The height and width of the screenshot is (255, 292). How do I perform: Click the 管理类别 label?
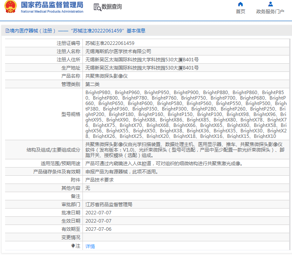[71, 84]
